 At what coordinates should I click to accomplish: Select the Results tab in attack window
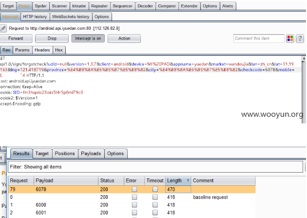(21, 153)
